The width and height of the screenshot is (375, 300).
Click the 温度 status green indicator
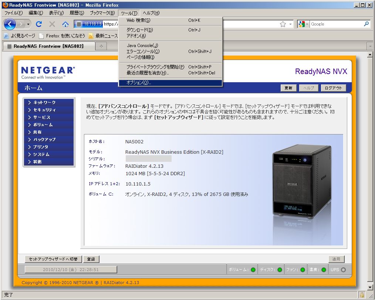tap(324, 270)
